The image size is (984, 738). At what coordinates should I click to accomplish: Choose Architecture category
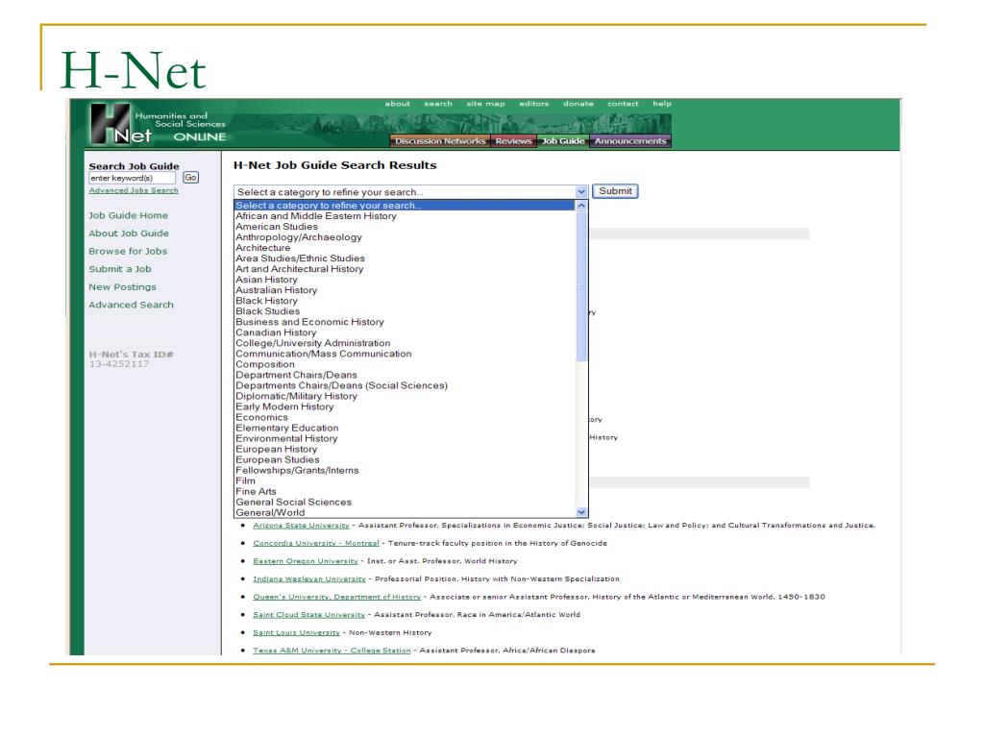(x=405, y=248)
